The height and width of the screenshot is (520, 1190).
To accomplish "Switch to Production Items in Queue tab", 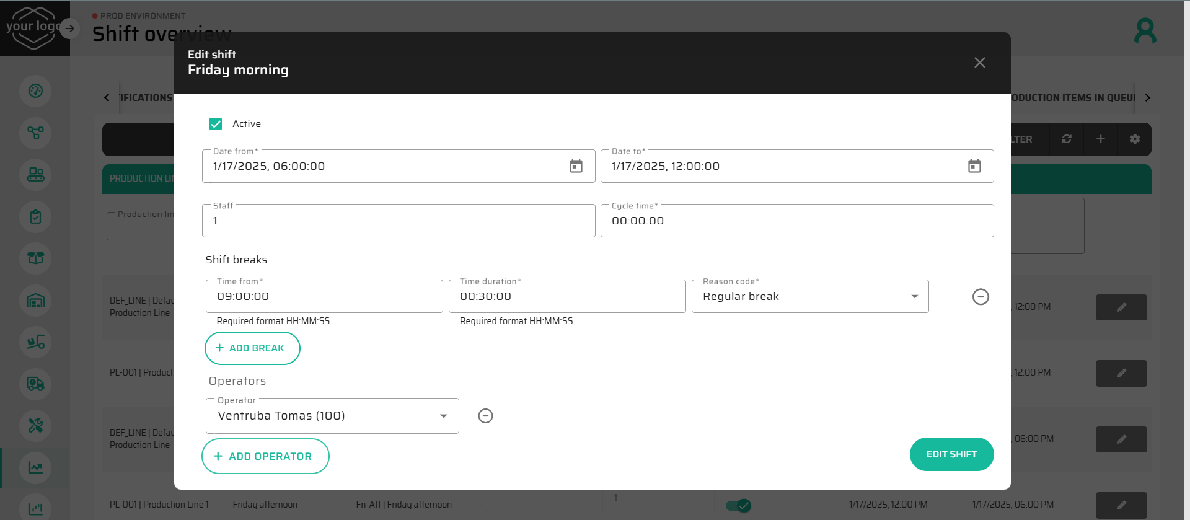I will click(x=1072, y=98).
